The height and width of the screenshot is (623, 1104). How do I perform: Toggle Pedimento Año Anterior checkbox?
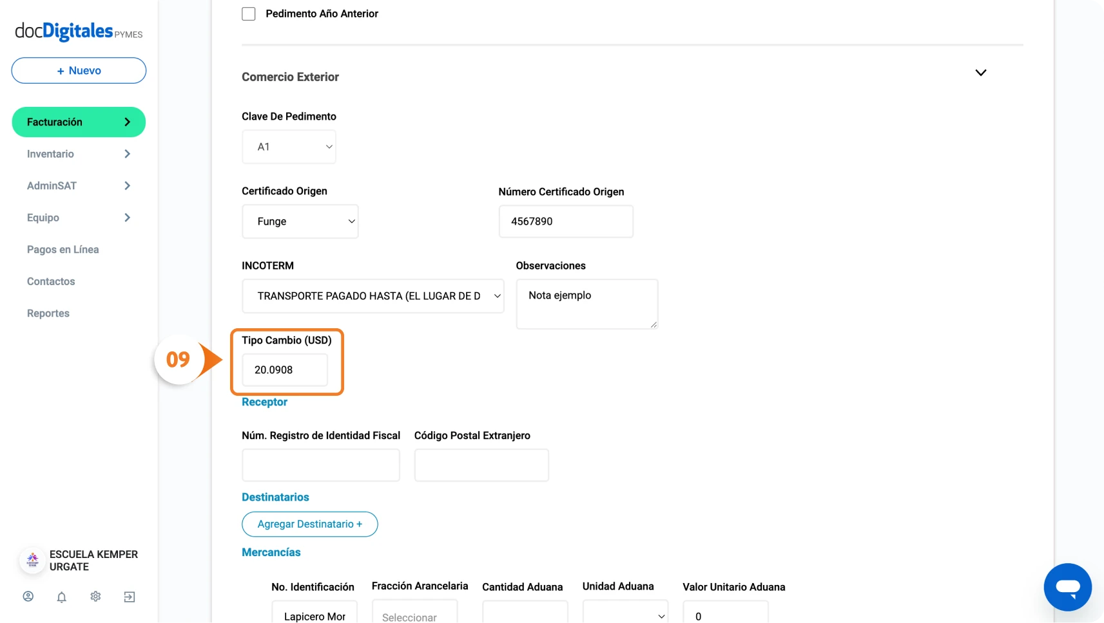pyautogui.click(x=249, y=14)
